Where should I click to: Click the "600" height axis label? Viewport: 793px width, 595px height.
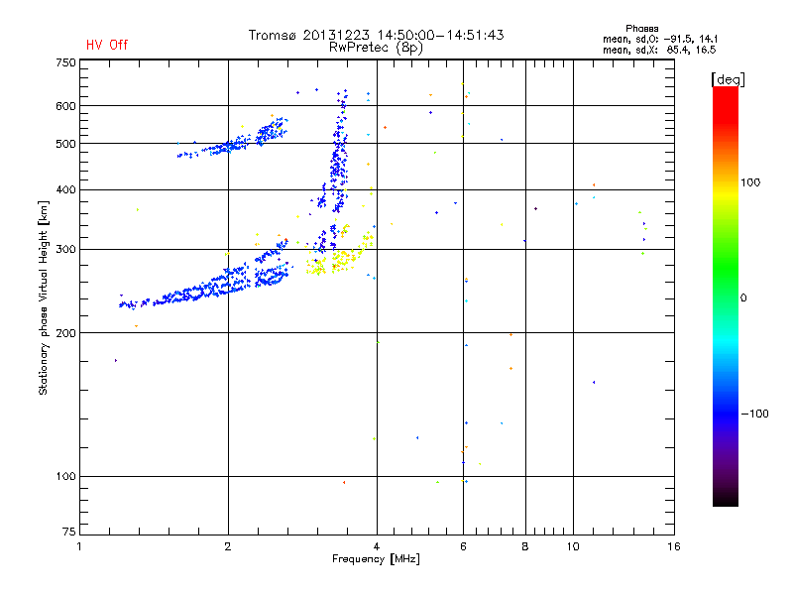[x=65, y=106]
